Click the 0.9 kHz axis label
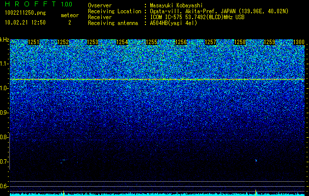The width and height of the screenshot is (309, 196). pyautogui.click(x=4, y=113)
